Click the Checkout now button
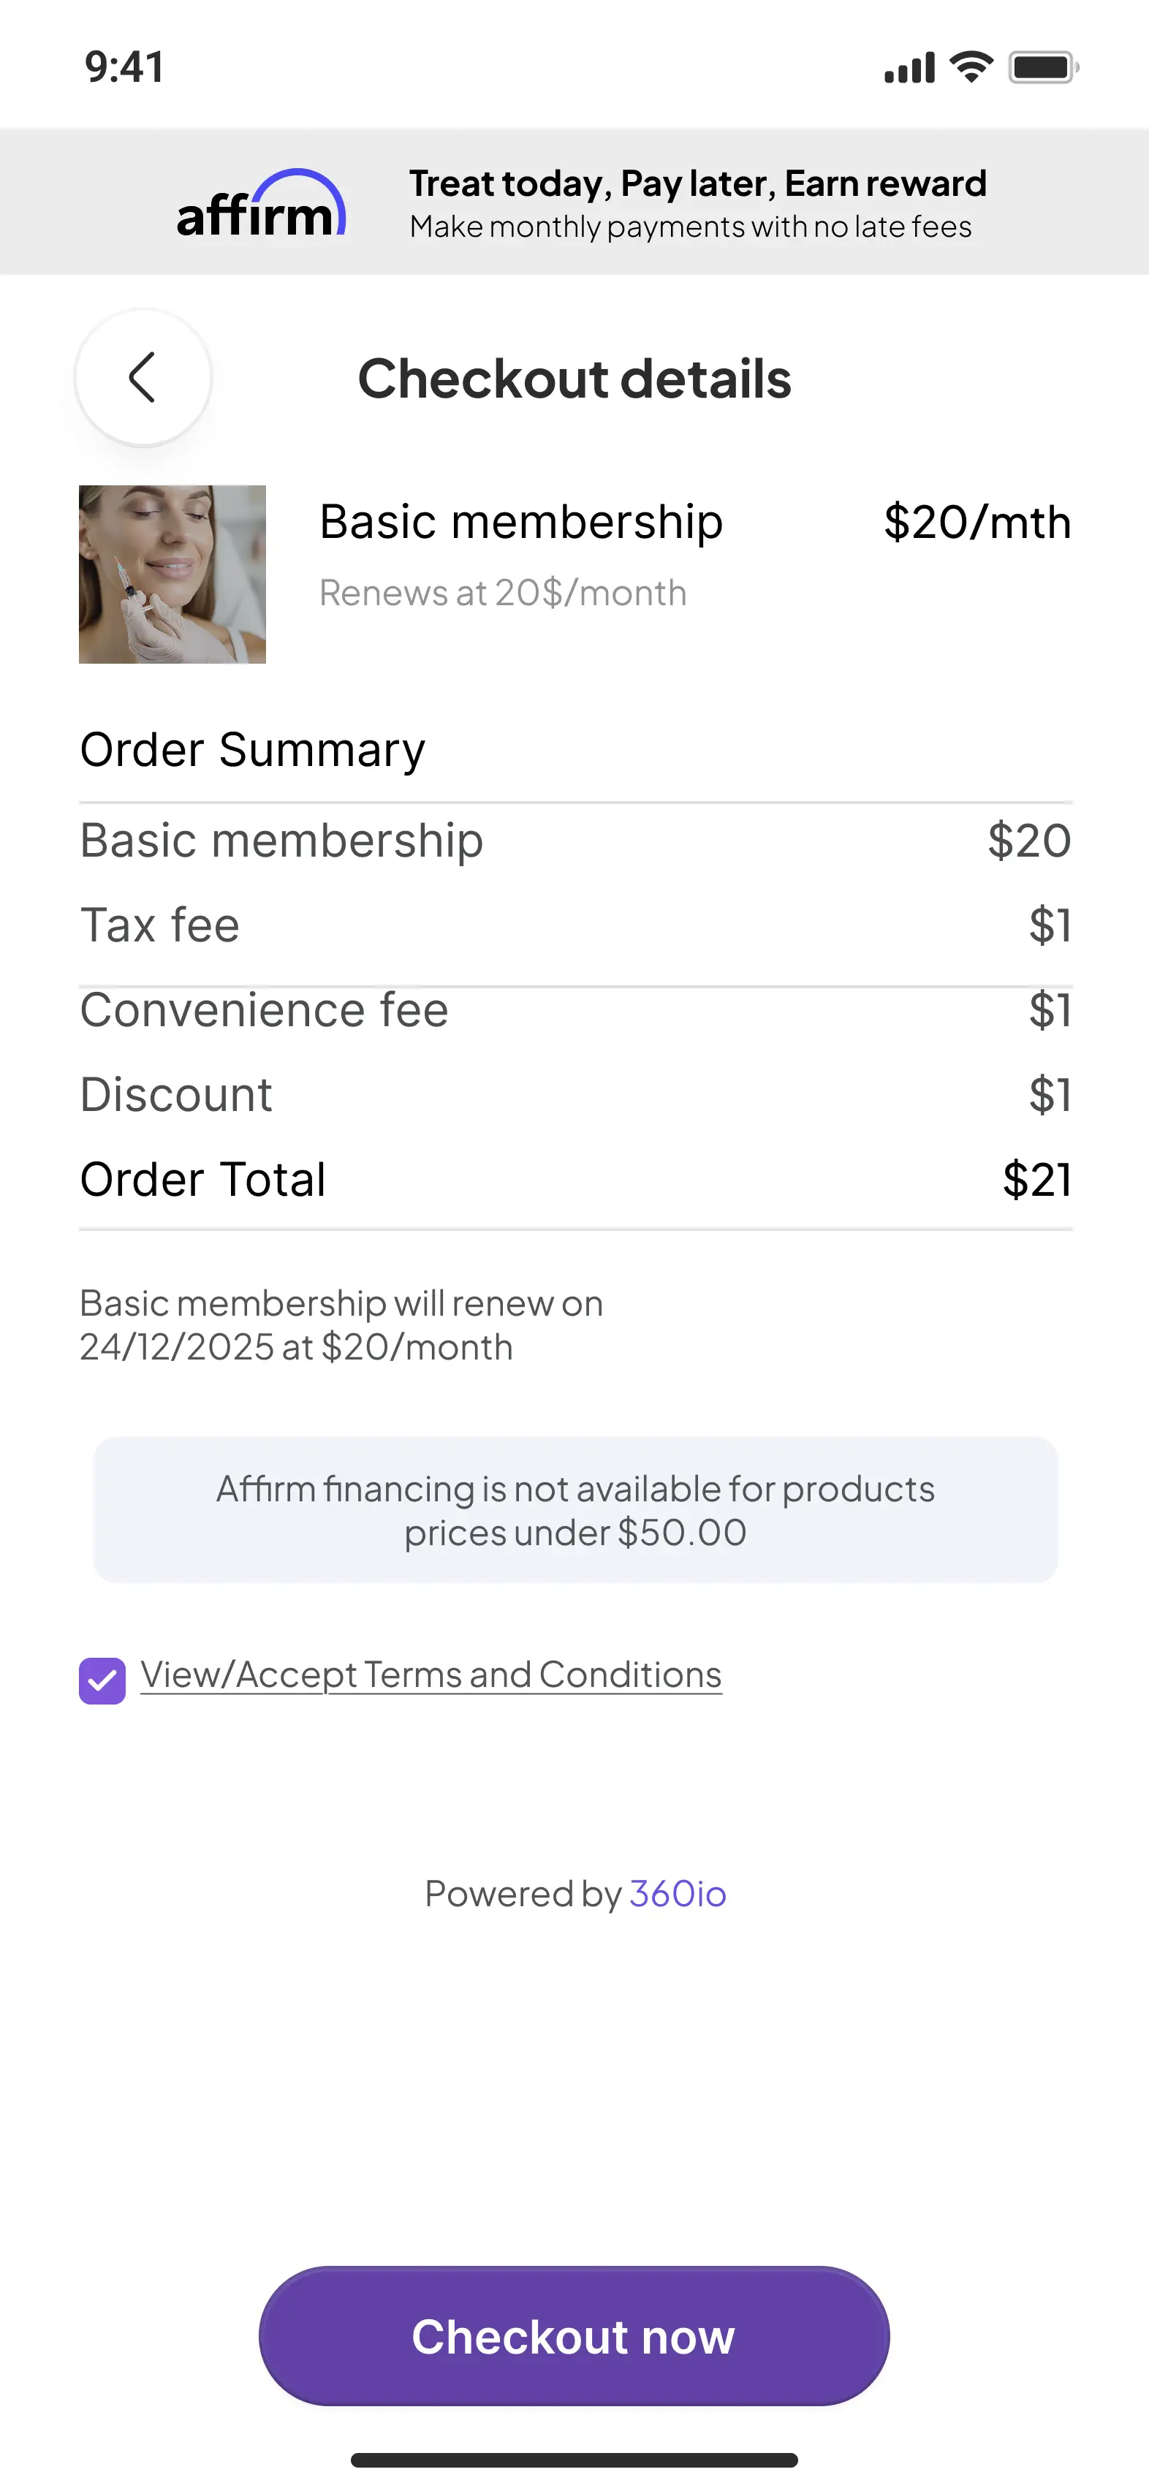Viewport: 1149px width, 2491px height. tap(574, 2336)
